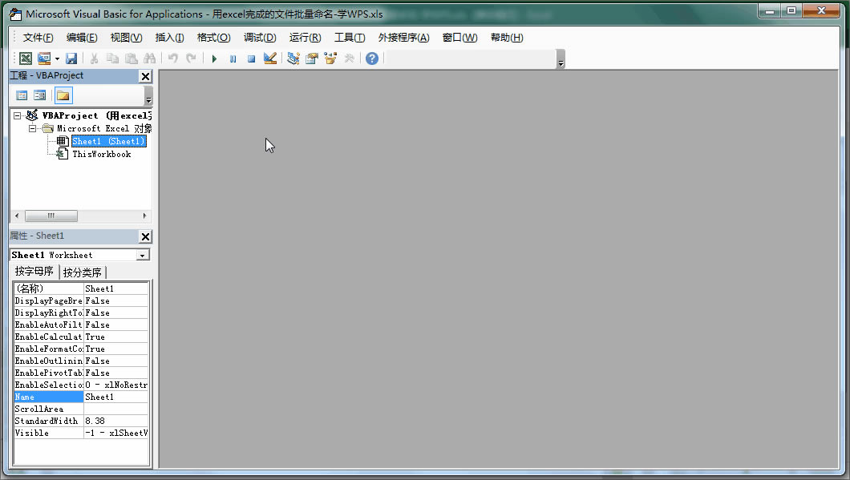
Task: Click View Code icon in Project Explorer
Action: pyautogui.click(x=22, y=95)
